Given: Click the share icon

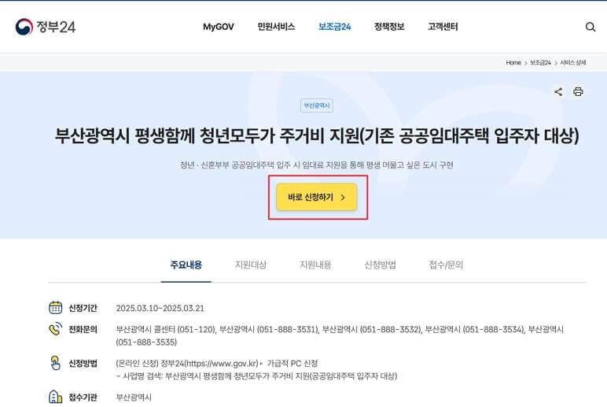Looking at the screenshot, I should (x=558, y=92).
